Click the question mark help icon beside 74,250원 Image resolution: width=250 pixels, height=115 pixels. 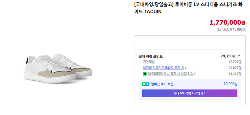pyautogui.click(x=239, y=56)
